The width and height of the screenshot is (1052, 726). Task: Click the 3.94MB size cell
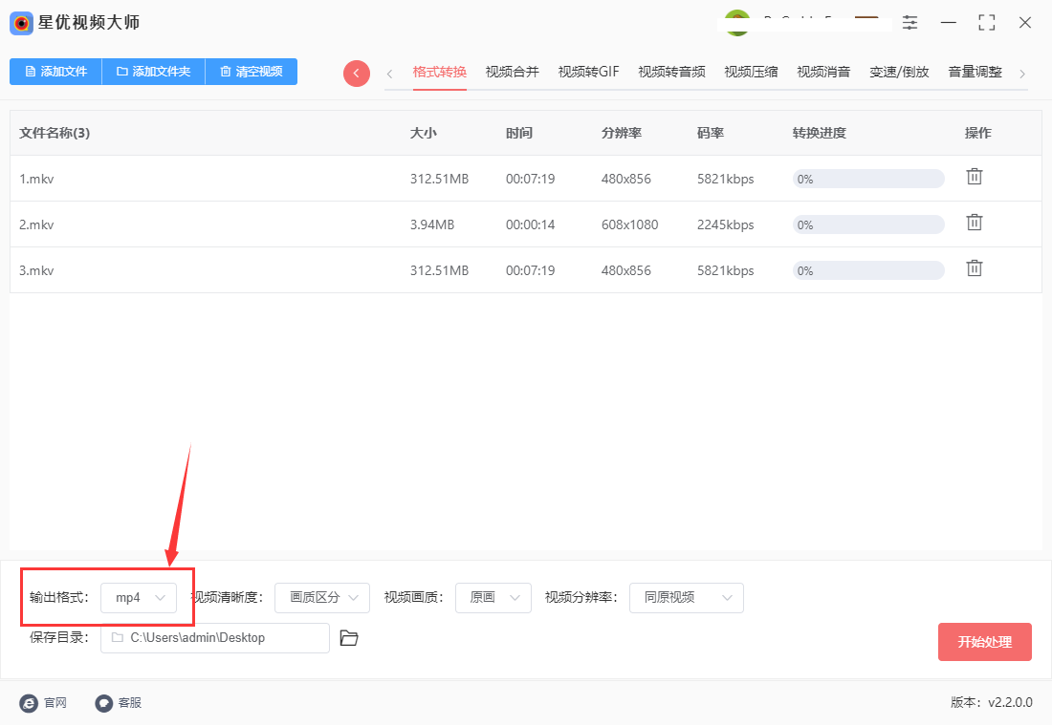432,224
